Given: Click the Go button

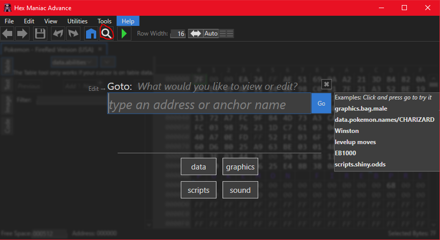Looking at the screenshot, I should point(321,103).
